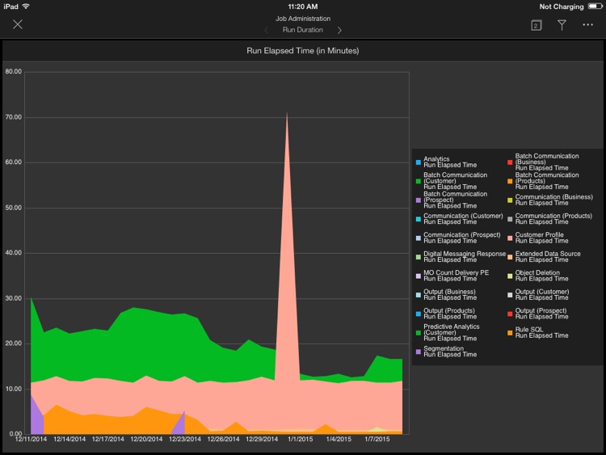The width and height of the screenshot is (606, 455).
Task: Select Segmentation legend swatch
Action: coord(419,352)
